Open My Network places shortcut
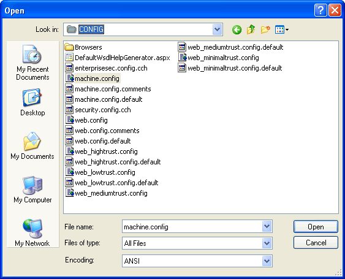Screen dimensions: 345x279 (x=32, y=233)
